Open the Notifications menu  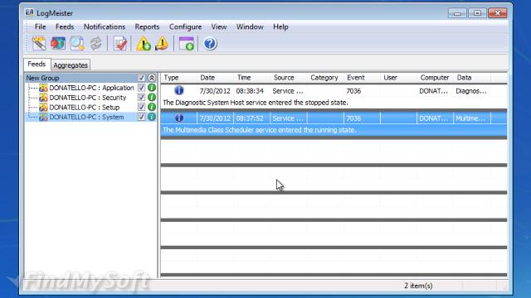coord(105,26)
